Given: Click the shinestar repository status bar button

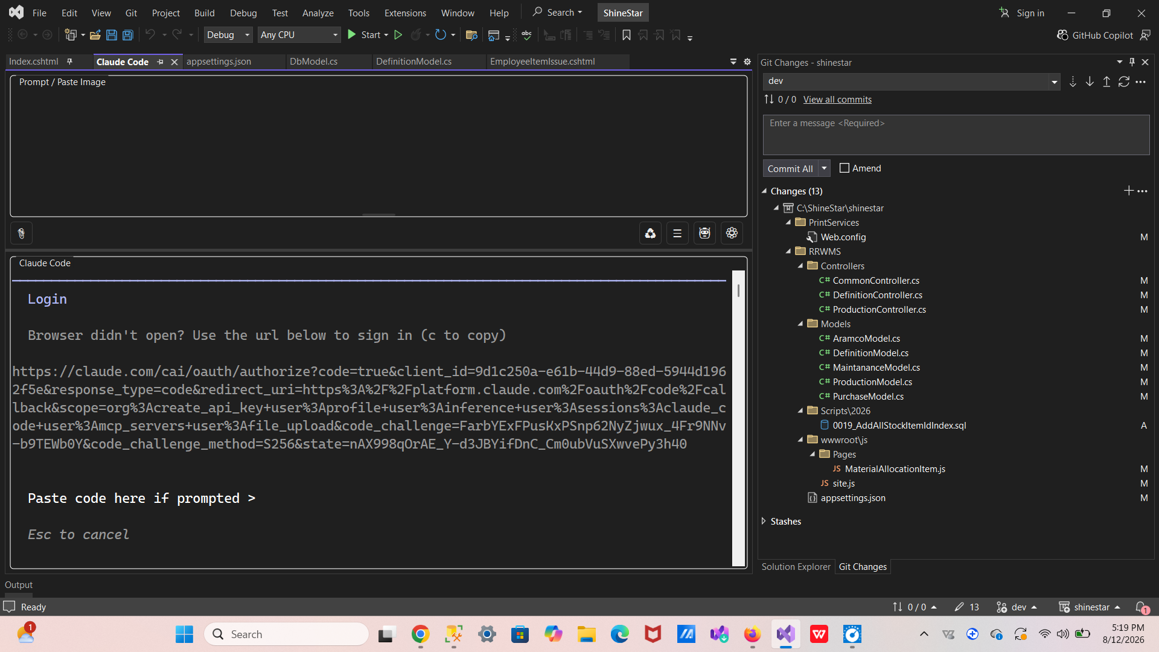Looking at the screenshot, I should click(x=1090, y=607).
